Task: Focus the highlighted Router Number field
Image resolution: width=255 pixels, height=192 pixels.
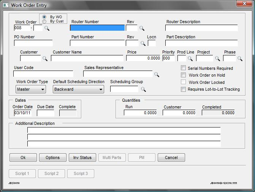Action: pyautogui.click(x=97, y=28)
